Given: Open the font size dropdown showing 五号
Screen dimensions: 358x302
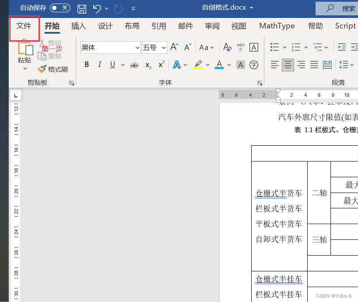Looking at the screenshot, I should click(163, 47).
